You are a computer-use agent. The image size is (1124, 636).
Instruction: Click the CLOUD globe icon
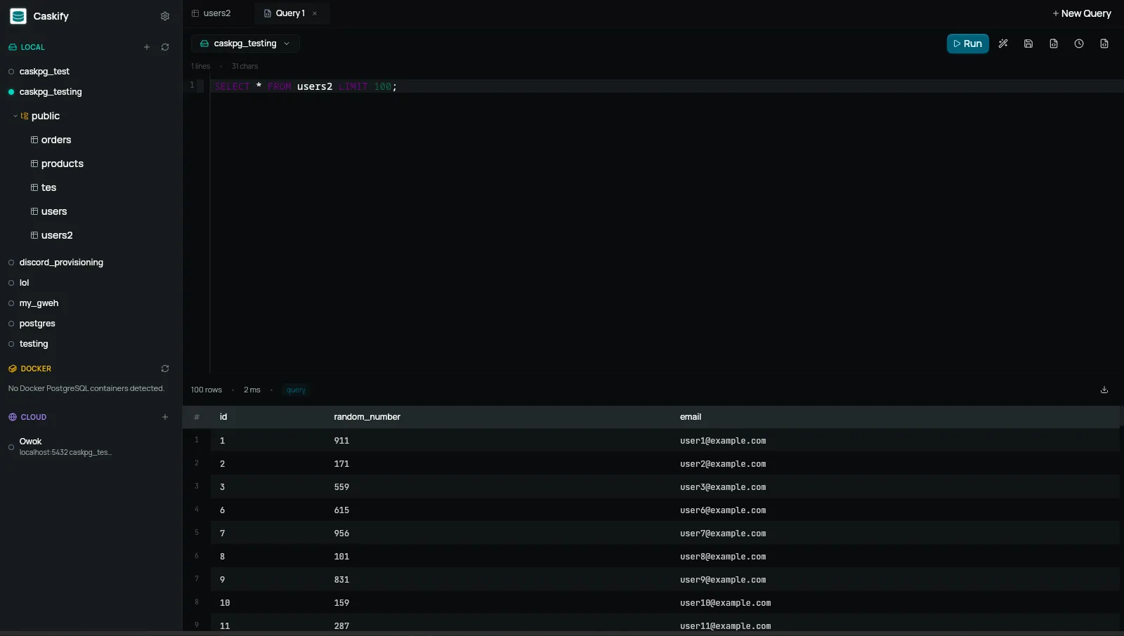point(12,417)
